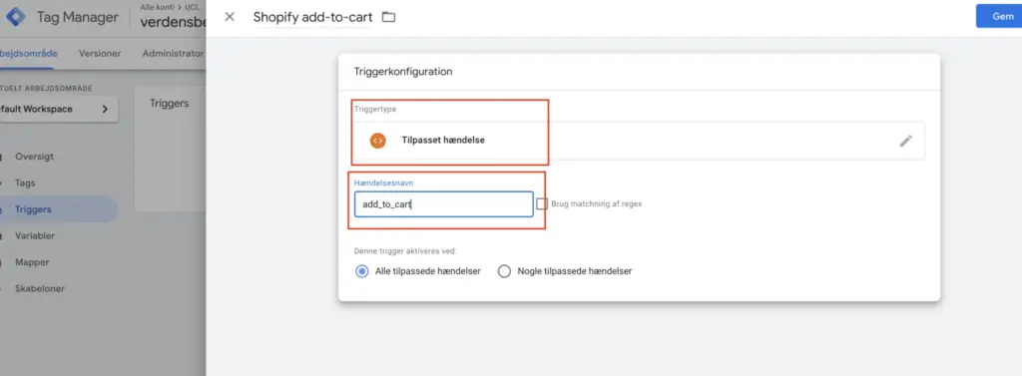Click the folder icon next to trigger name
Viewport: 1022px width, 376px height.
389,17
